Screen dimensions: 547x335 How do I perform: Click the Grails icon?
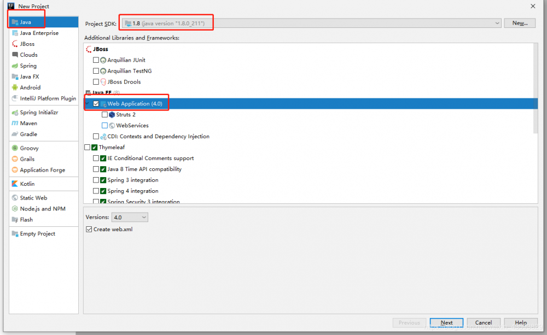point(15,159)
